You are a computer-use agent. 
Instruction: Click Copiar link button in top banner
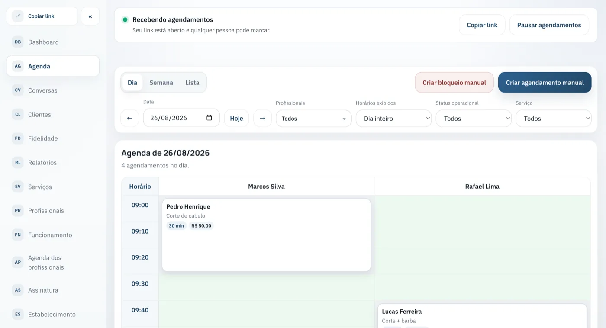pos(482,25)
